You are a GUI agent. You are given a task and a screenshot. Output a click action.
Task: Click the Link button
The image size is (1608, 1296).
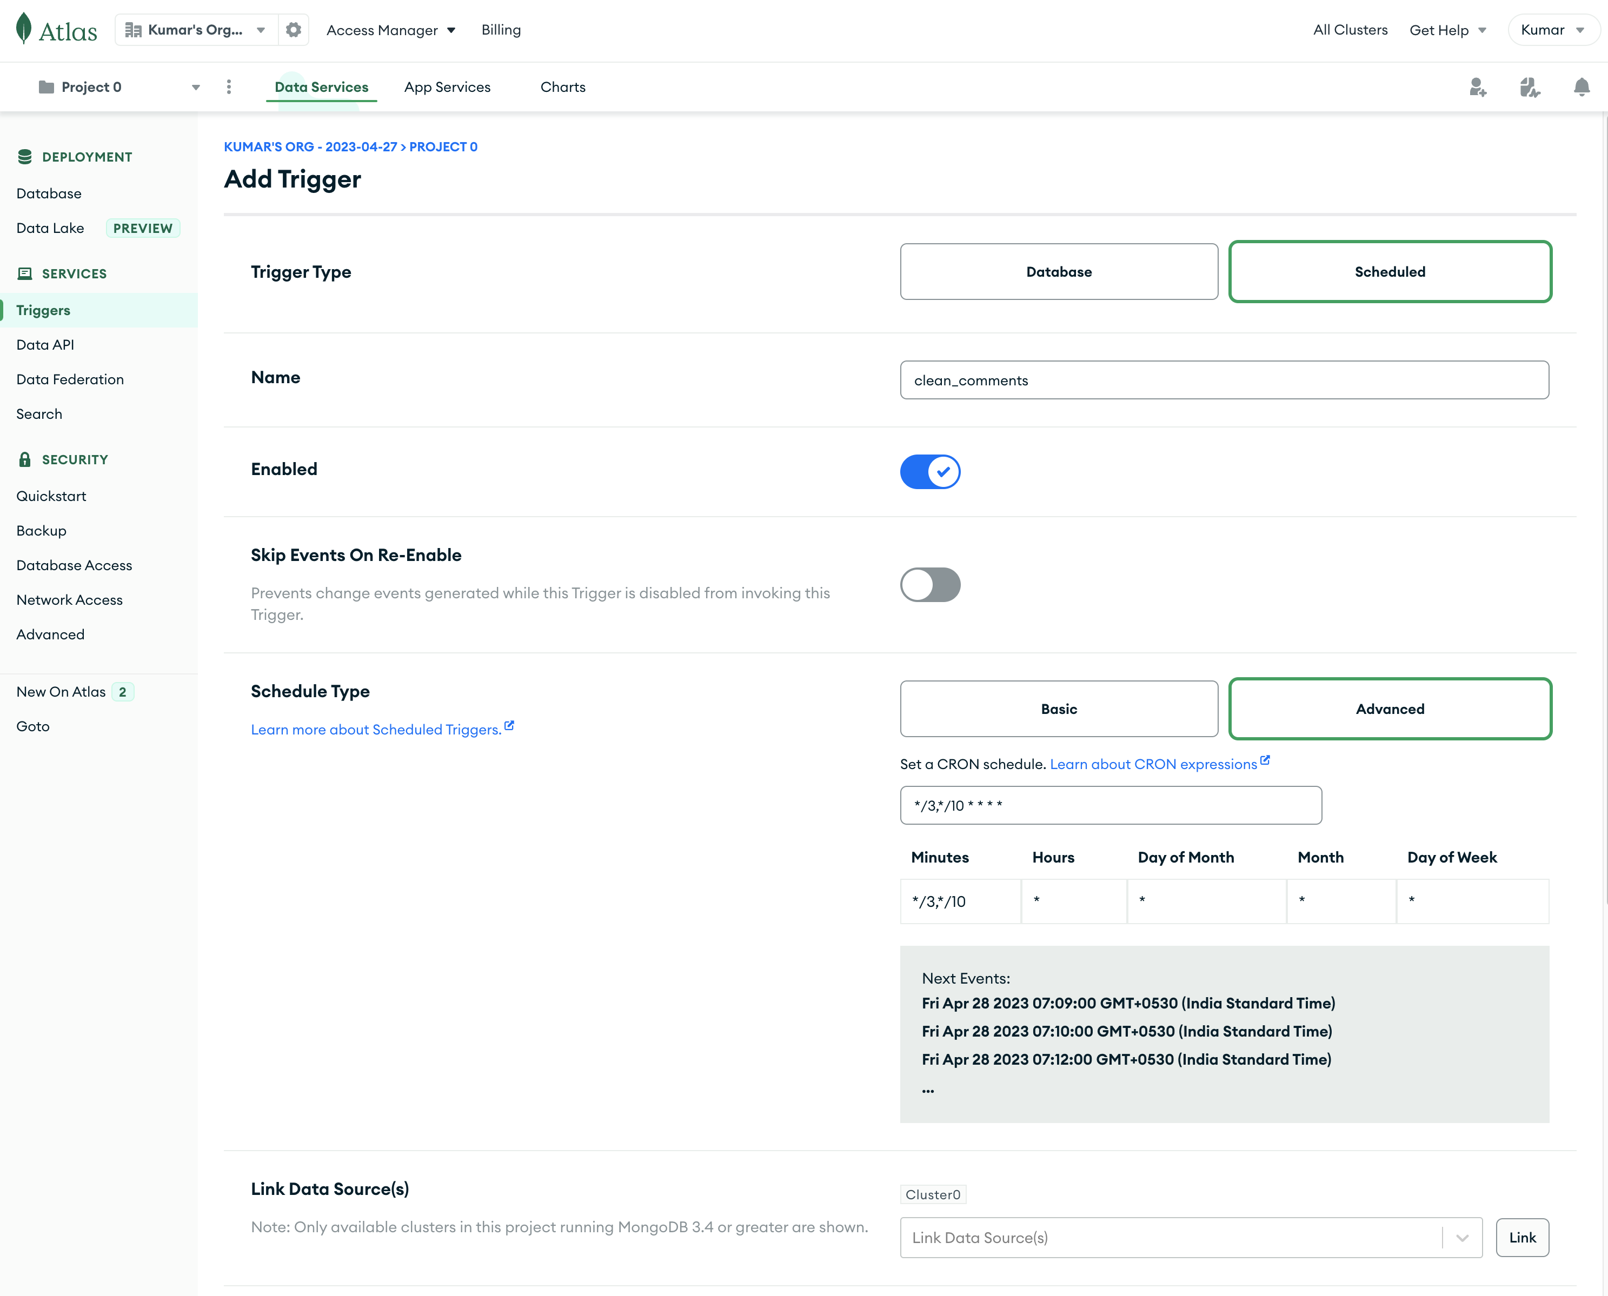(1522, 1238)
